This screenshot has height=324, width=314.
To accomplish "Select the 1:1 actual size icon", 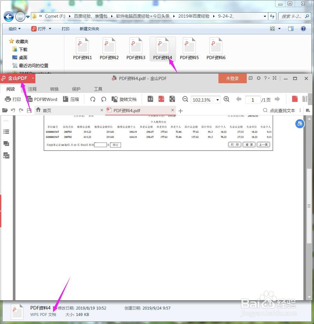I will coord(150,99).
